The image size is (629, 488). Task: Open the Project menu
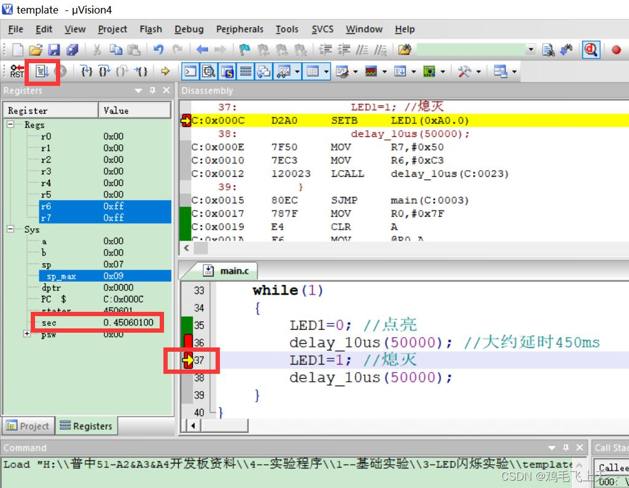pos(112,29)
